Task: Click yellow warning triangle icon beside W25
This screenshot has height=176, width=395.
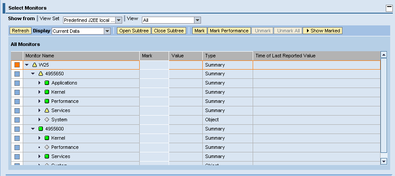Action: click(x=35, y=65)
